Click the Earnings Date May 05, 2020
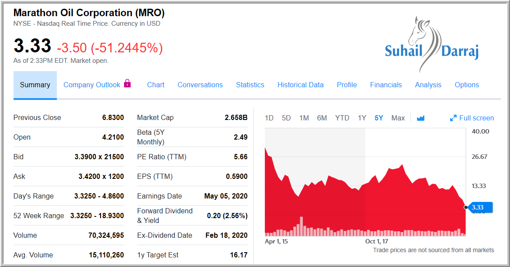The image size is (510, 267). (x=226, y=196)
